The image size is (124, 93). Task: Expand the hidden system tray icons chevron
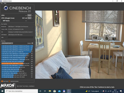click(x=101, y=91)
